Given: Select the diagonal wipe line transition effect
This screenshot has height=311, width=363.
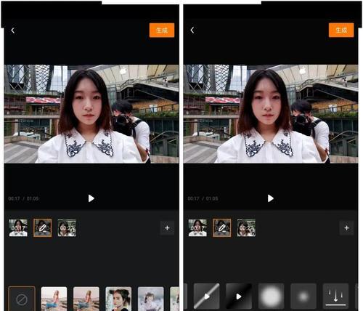Looking at the screenshot, I should coord(206,296).
